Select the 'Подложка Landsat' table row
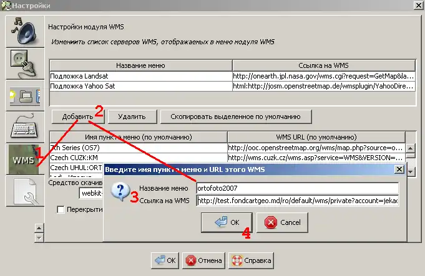The image size is (425, 276). pos(140,76)
